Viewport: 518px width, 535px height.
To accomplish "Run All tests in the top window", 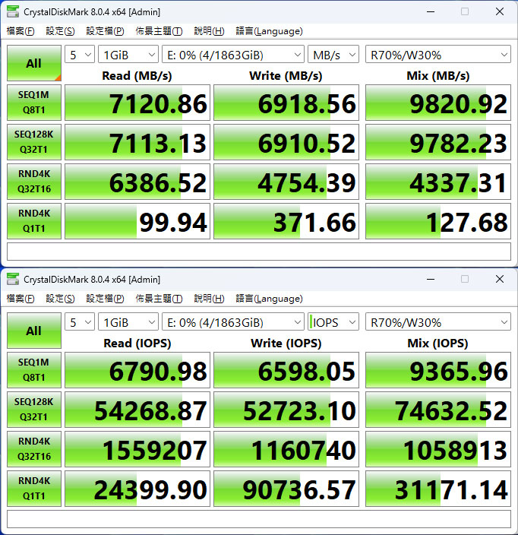I will (34, 63).
